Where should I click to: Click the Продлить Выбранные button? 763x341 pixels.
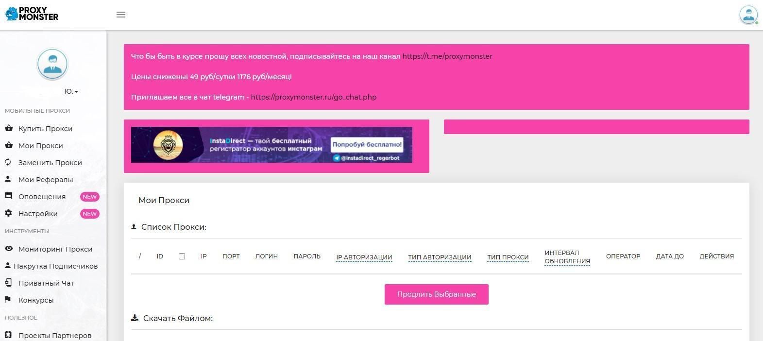click(x=437, y=294)
